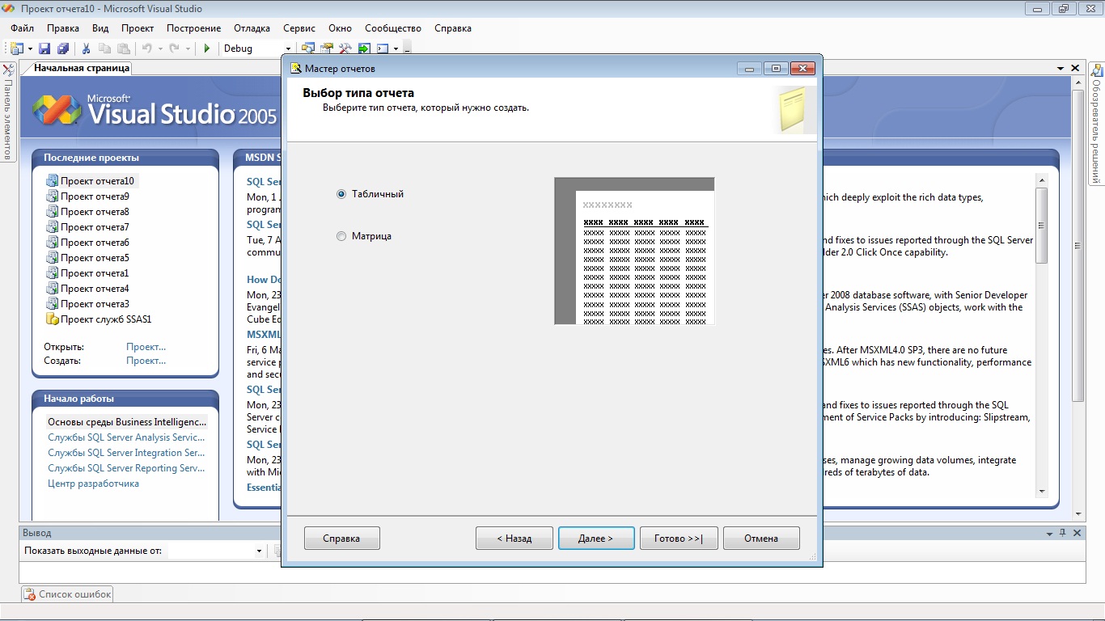This screenshot has height=621, width=1105.
Task: Click the green Start Debugging play icon
Action: (207, 49)
